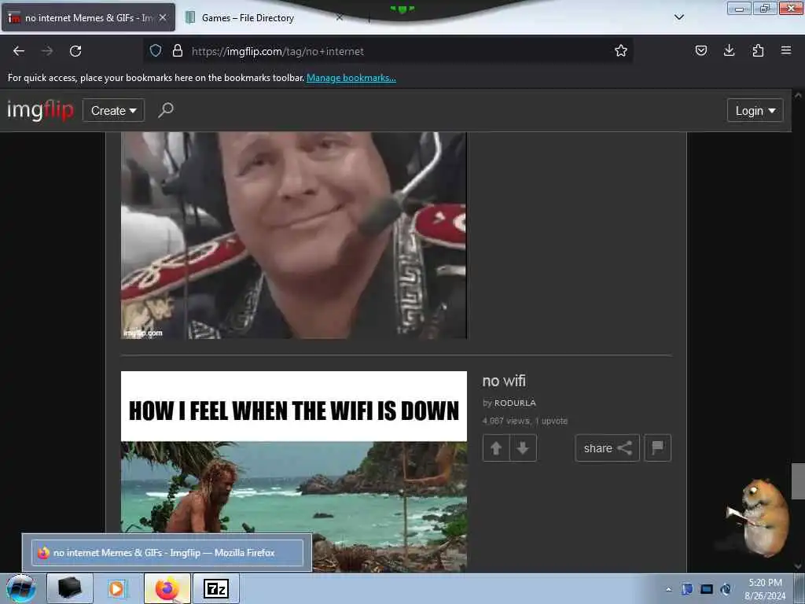Click the Firefox window preview tooltip

point(167,553)
